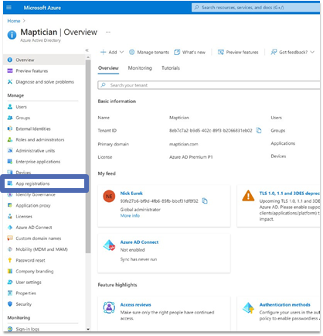
Task: Open the Azure AD Connect feed link
Action: [139, 242]
